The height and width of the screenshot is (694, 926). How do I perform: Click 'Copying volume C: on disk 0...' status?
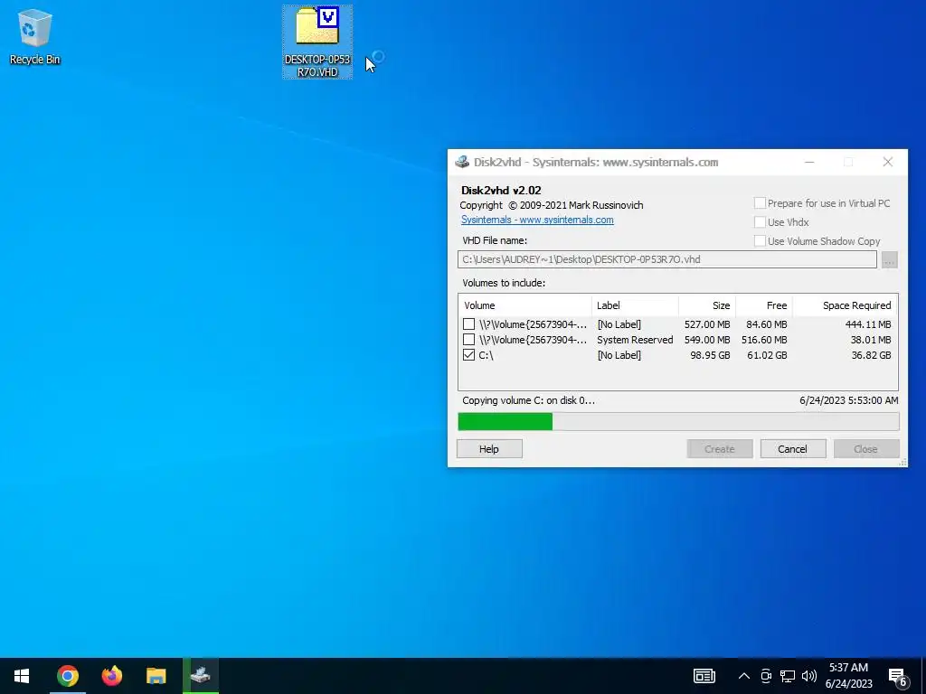528,400
